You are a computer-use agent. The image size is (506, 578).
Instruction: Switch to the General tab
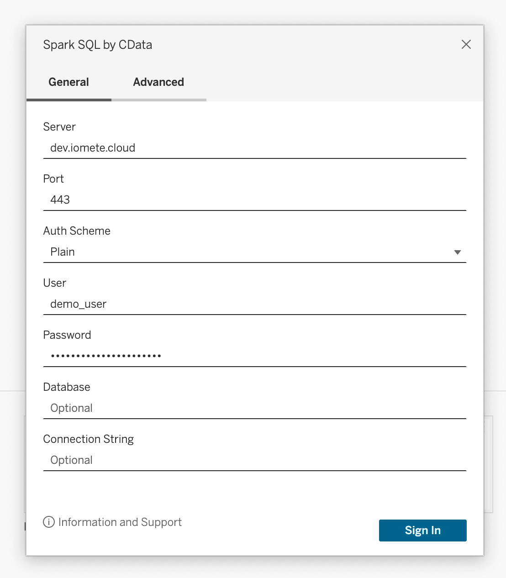[x=69, y=82]
